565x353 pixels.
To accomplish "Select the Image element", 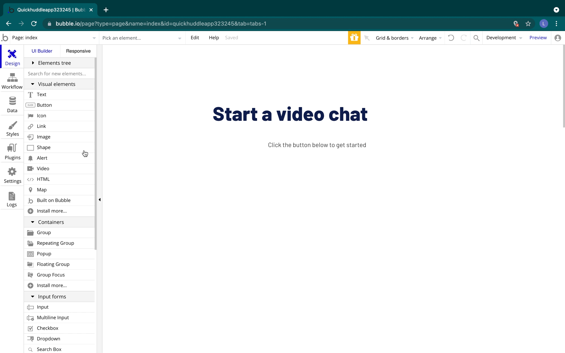I will (x=59, y=137).
